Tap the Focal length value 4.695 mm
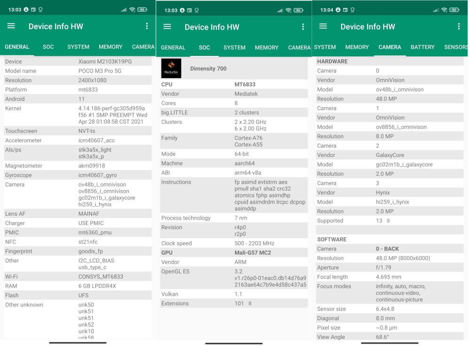The width and height of the screenshot is (470, 346). [389, 277]
